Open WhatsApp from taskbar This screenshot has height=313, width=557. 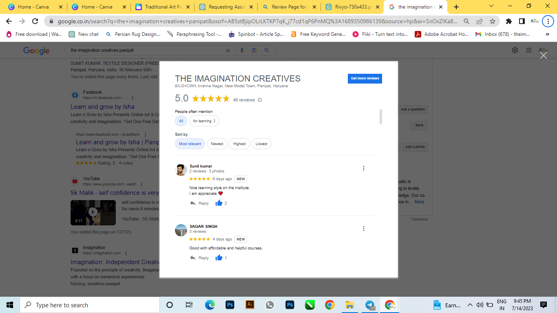270,305
